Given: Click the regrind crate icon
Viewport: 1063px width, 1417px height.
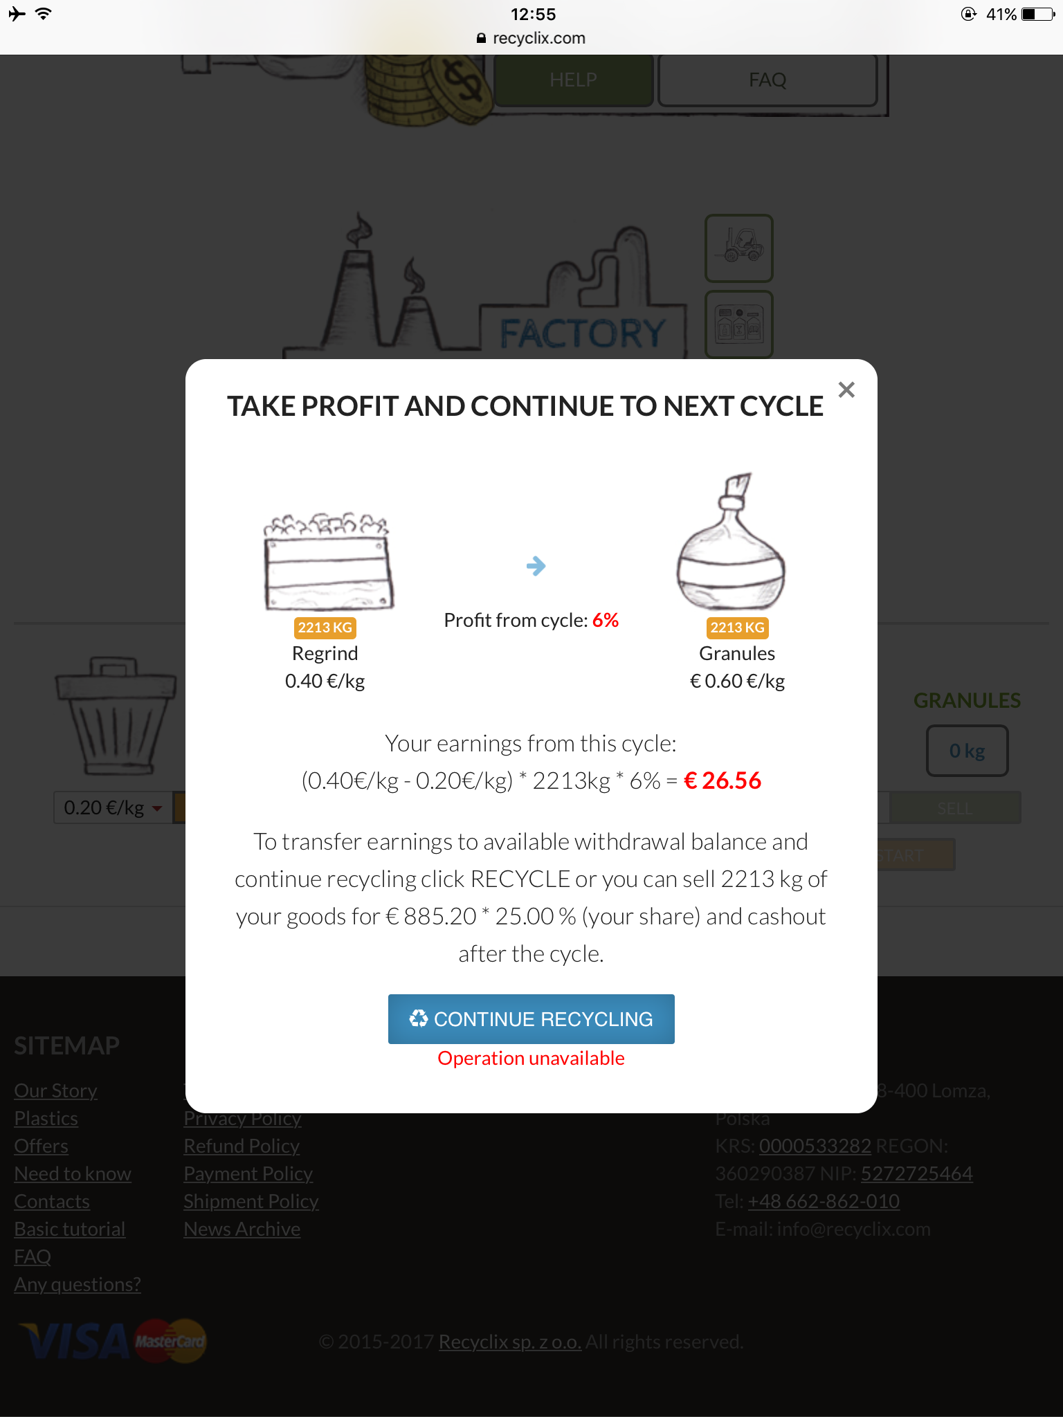Looking at the screenshot, I should point(328,563).
